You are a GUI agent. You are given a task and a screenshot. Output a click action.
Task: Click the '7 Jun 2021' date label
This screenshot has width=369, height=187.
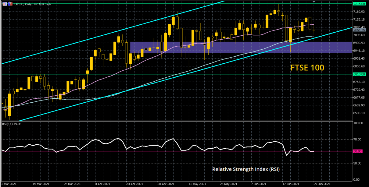pos(259,184)
